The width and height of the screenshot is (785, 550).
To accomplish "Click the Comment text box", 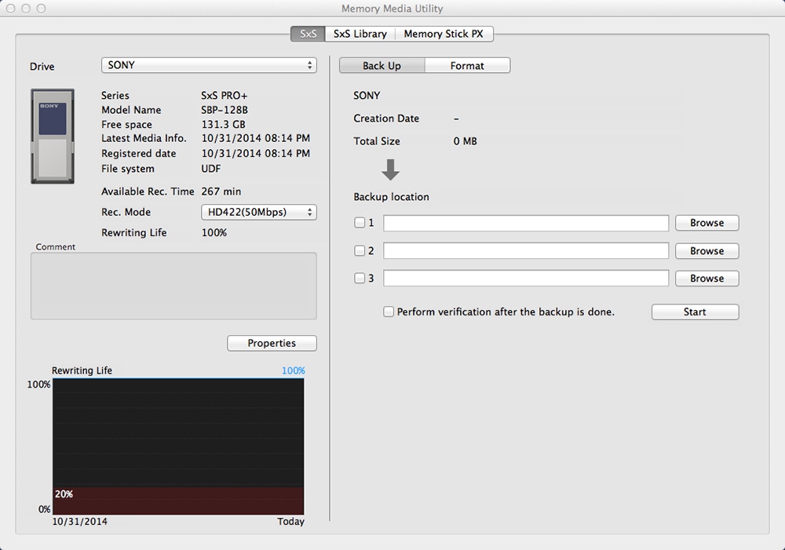I will tap(173, 286).
